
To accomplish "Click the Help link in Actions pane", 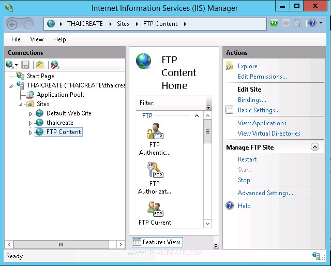I will tap(244, 206).
